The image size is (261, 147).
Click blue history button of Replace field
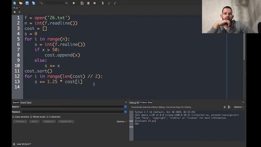tap(126, 112)
